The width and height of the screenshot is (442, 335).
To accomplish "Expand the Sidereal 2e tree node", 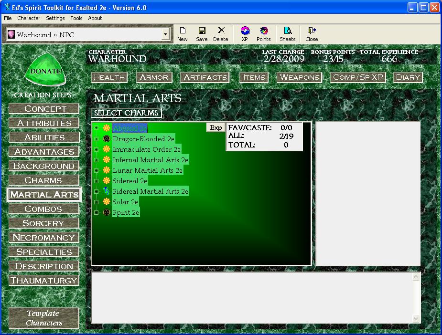I will coord(96,181).
